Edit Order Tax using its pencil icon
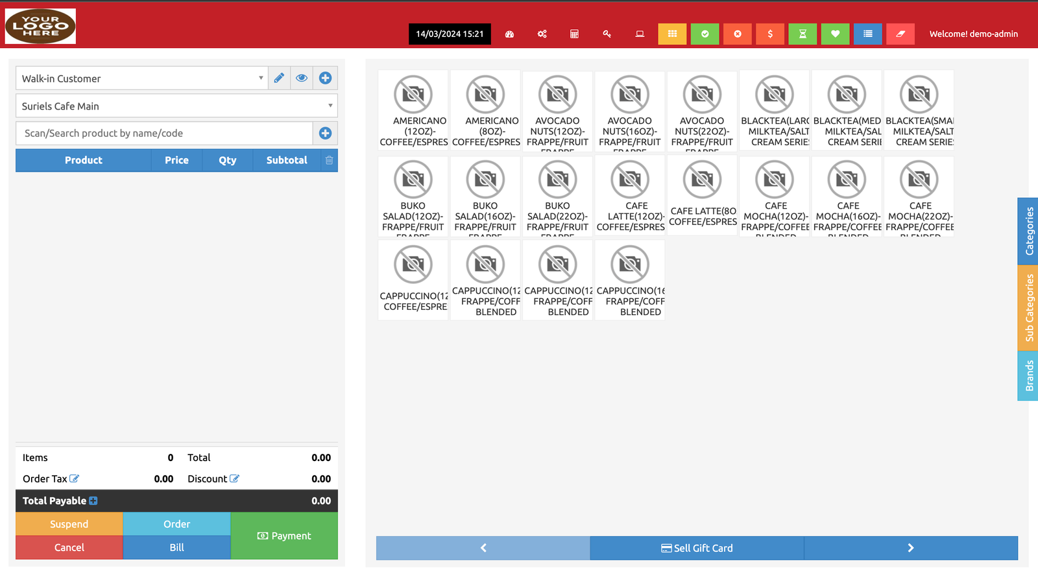The width and height of the screenshot is (1038, 568). (x=75, y=479)
